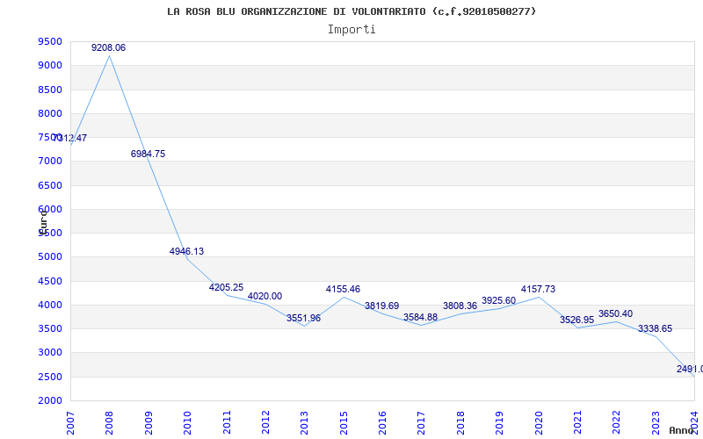Click x-axis year 2020
Image resolution: width=703 pixels, height=439 pixels.
click(x=539, y=423)
